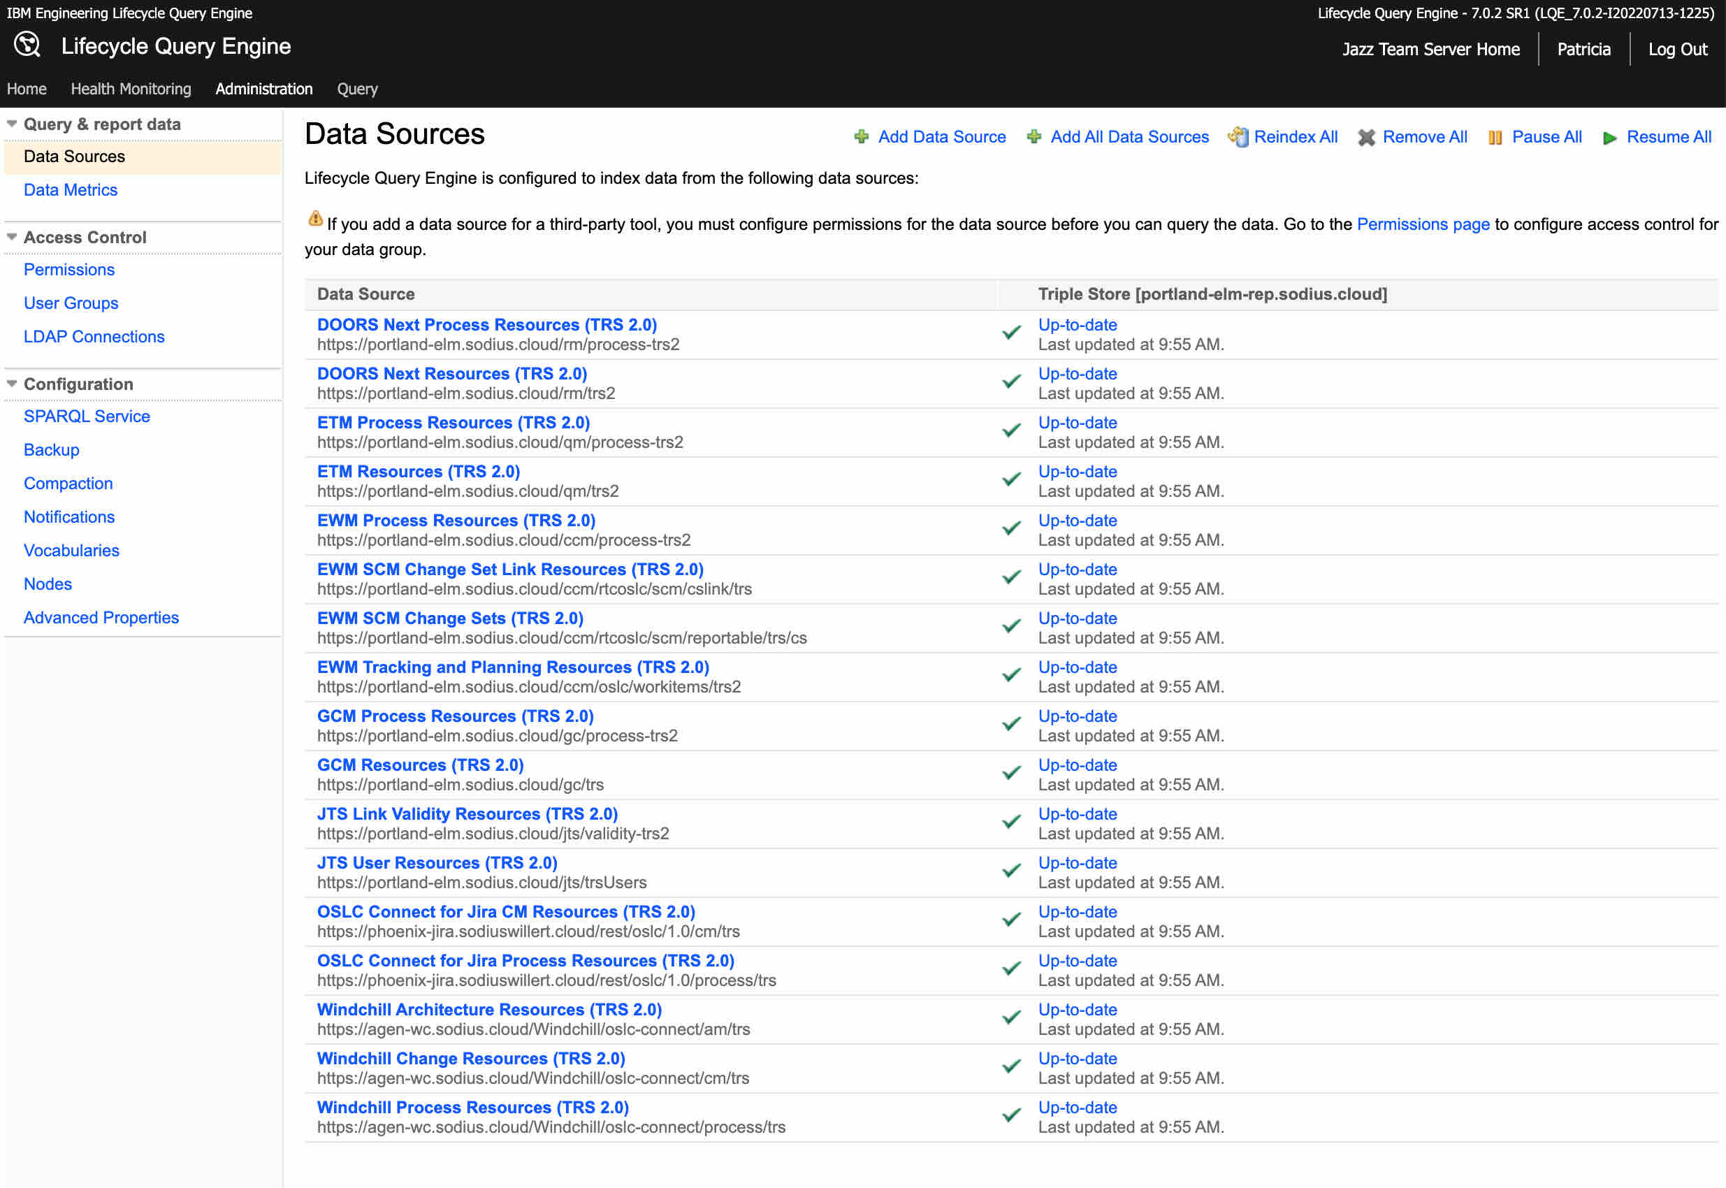This screenshot has height=1188, width=1726.
Task: Collapse the Access Control section
Action: tap(12, 238)
